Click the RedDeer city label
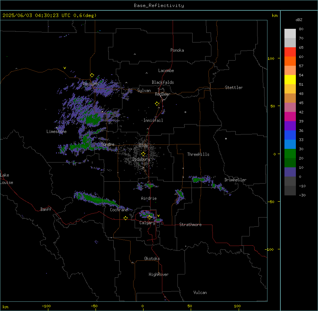The width and height of the screenshot is (318, 311). coord(162,94)
